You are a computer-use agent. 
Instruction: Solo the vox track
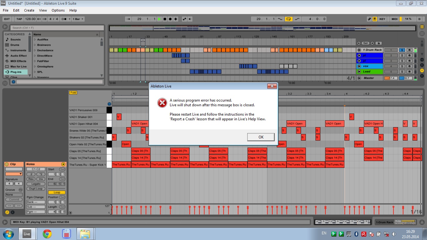coord(402,66)
